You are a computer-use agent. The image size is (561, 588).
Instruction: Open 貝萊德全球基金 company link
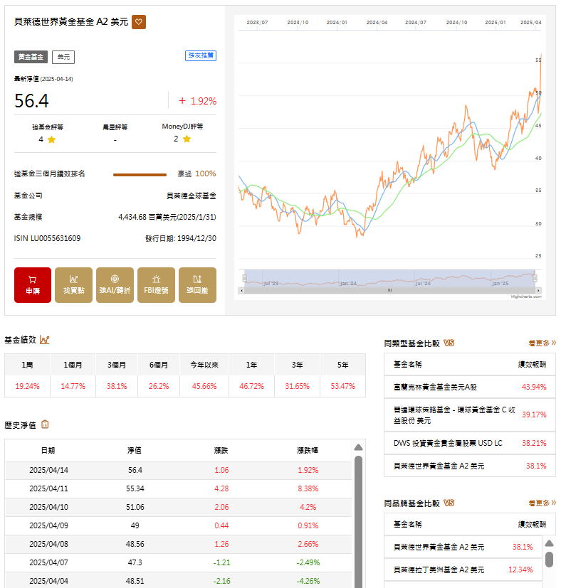191,196
